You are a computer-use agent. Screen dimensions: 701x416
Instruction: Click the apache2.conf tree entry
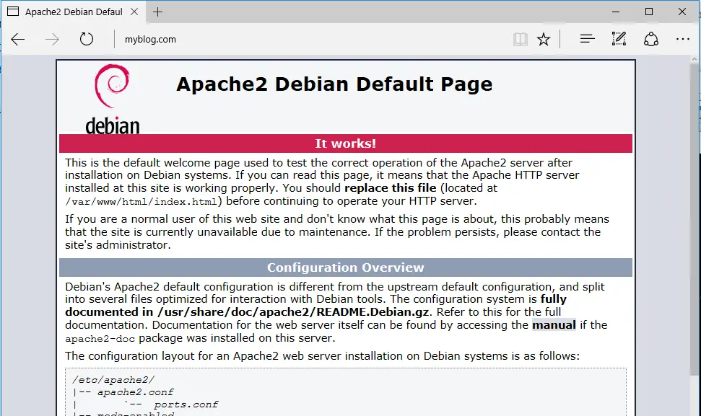pos(136,392)
